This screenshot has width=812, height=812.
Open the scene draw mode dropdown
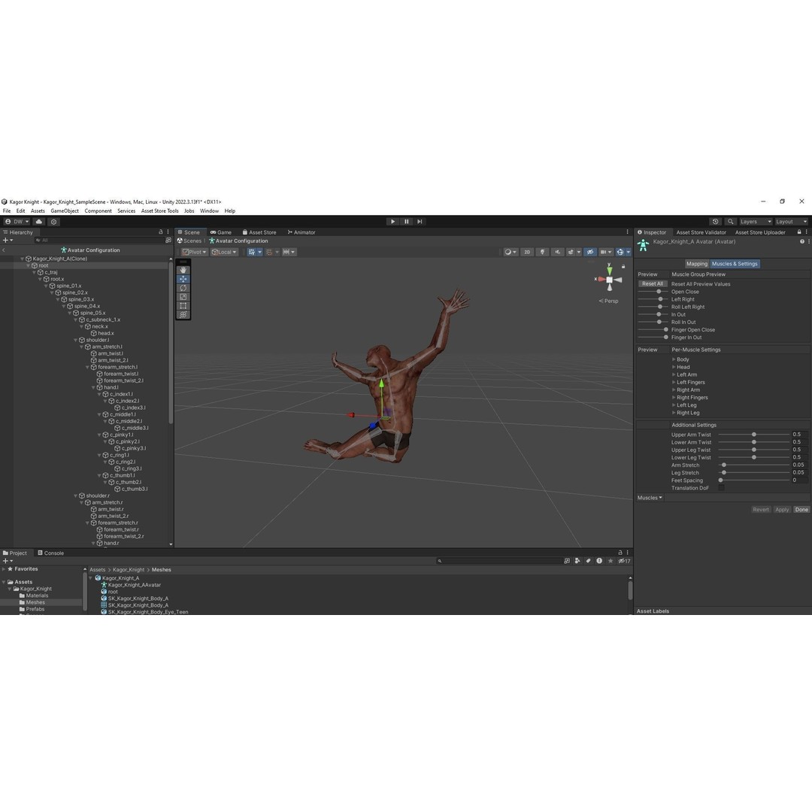tap(511, 252)
